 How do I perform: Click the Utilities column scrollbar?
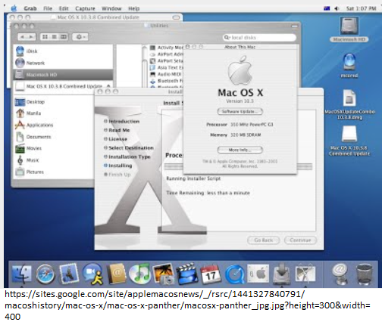[145, 67]
